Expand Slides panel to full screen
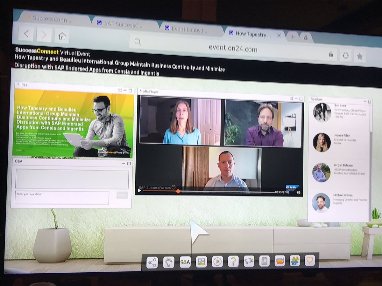 click(x=120, y=90)
